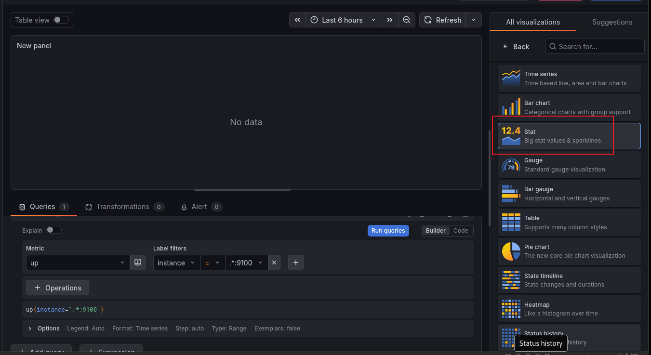Switch query editor to Code mode
The width and height of the screenshot is (651, 355).
click(x=461, y=231)
